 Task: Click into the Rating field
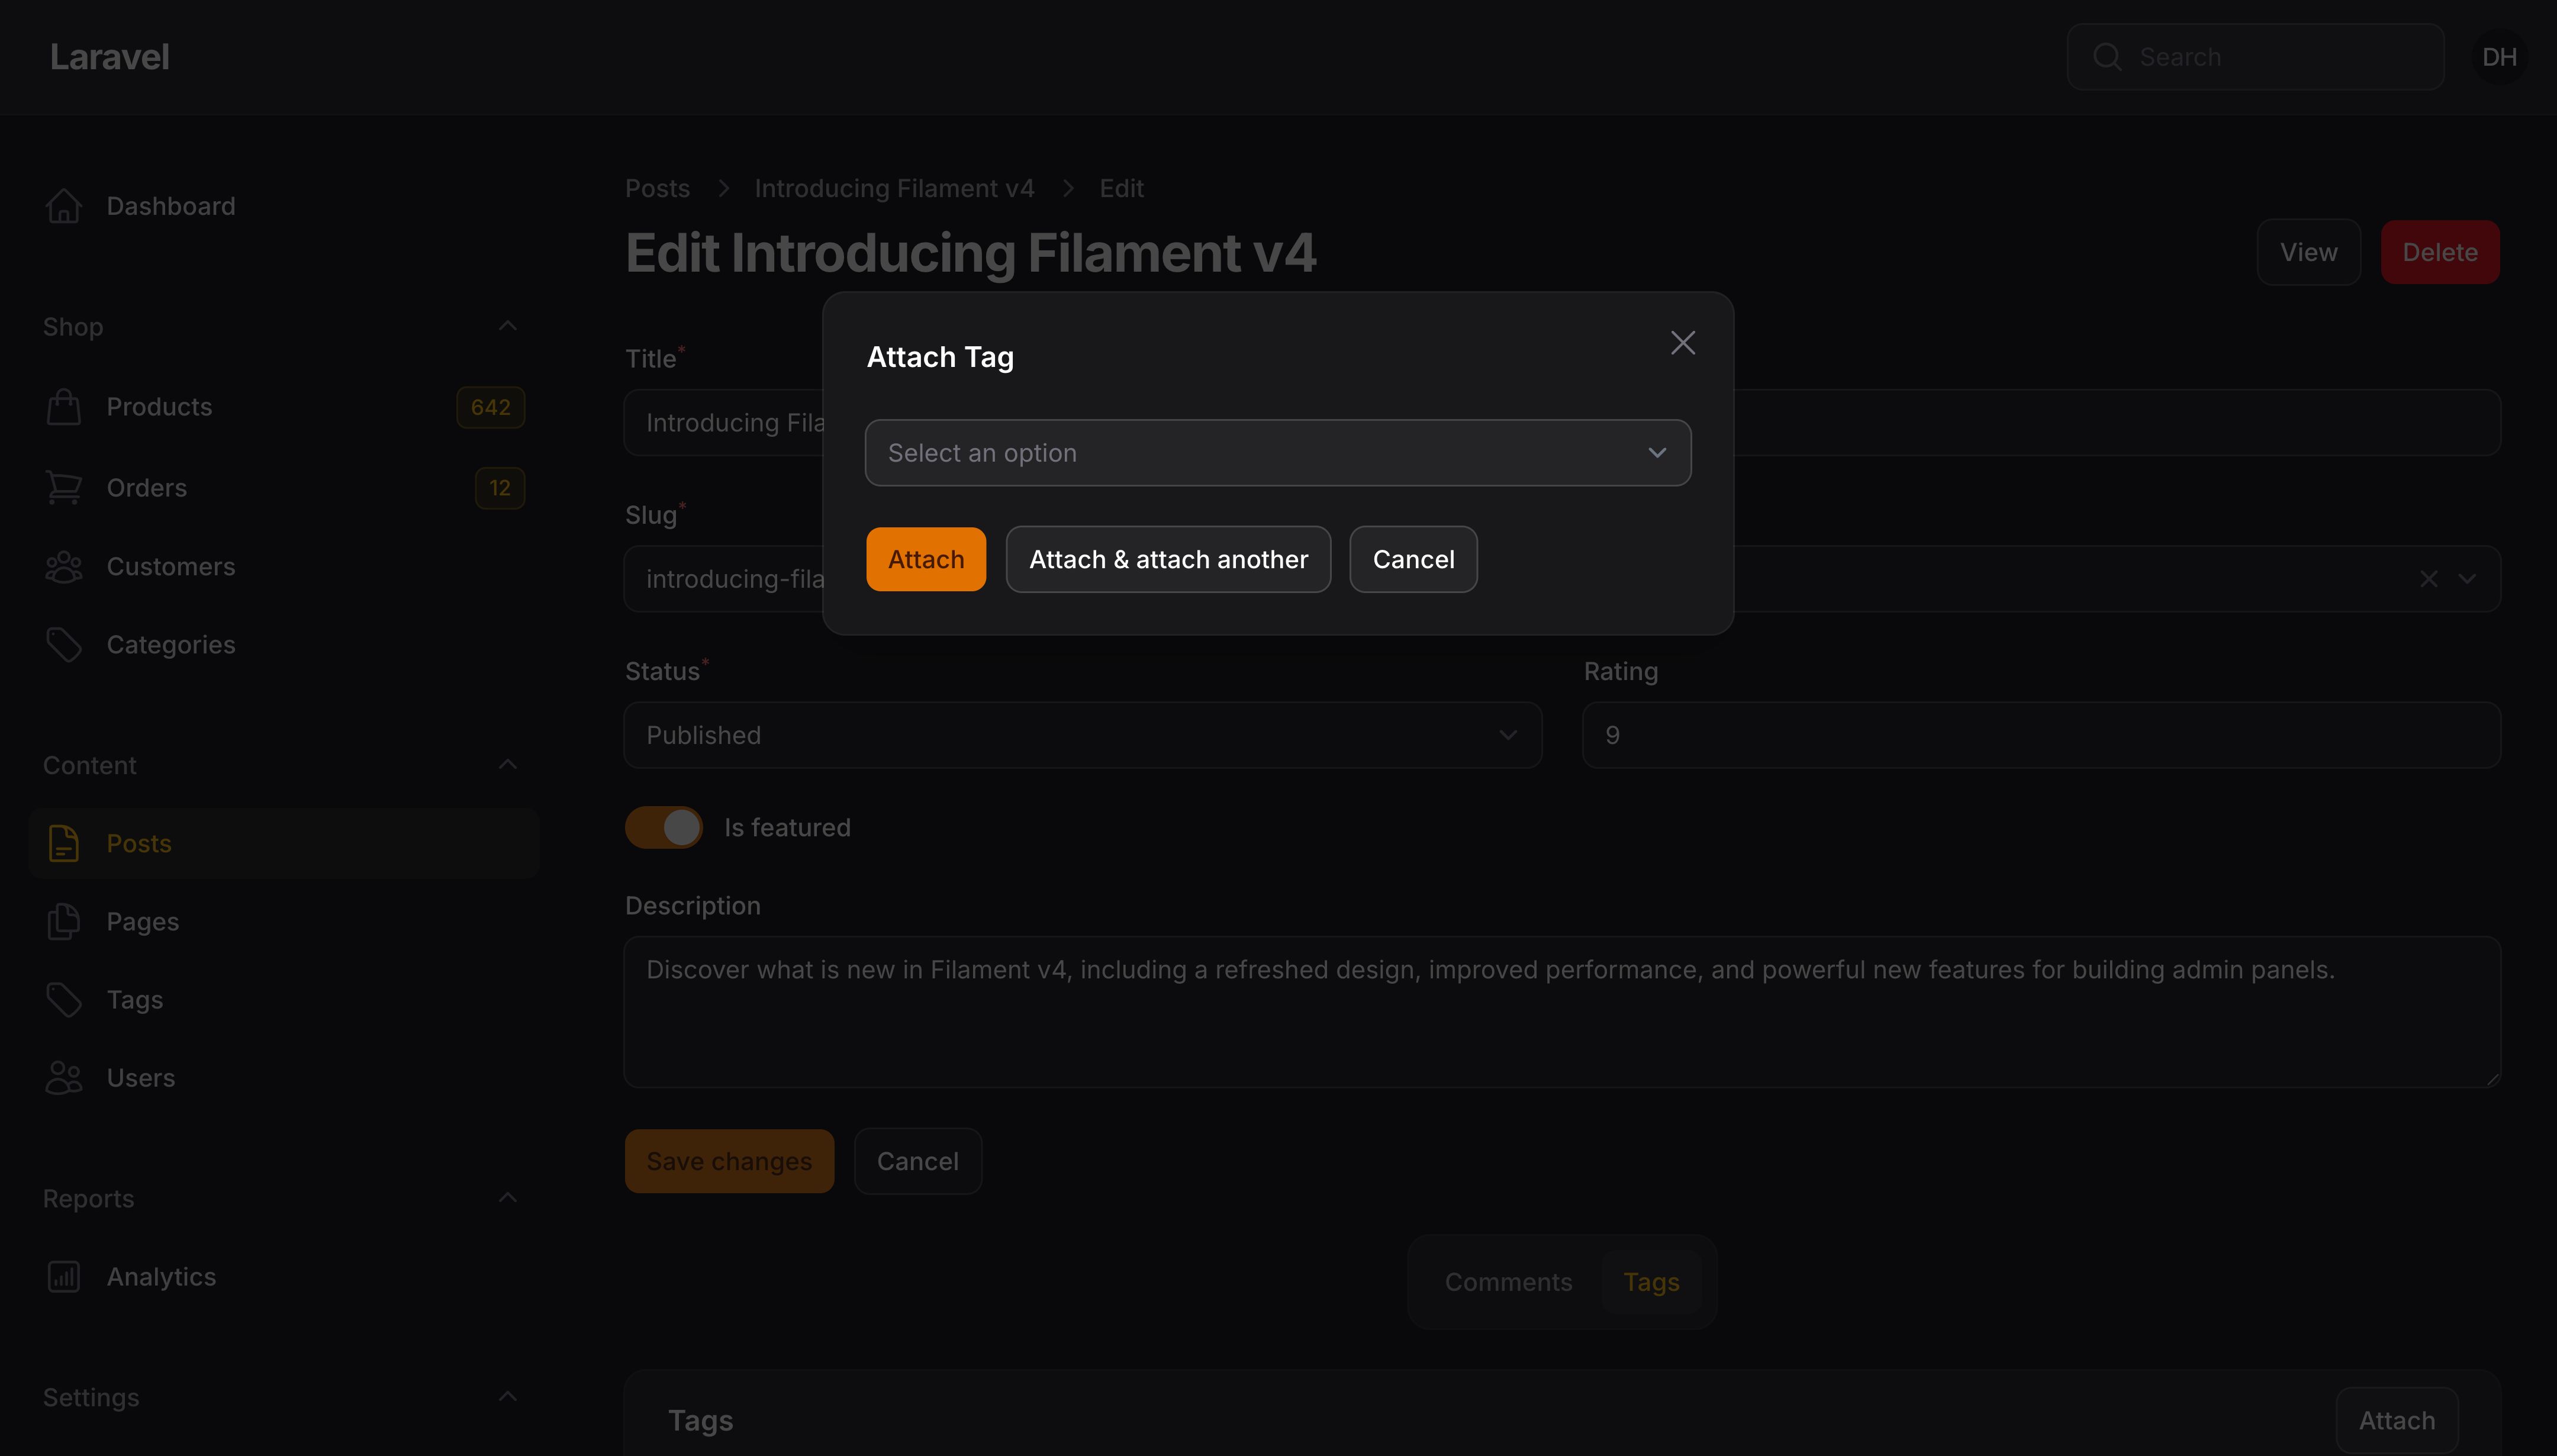click(2041, 735)
